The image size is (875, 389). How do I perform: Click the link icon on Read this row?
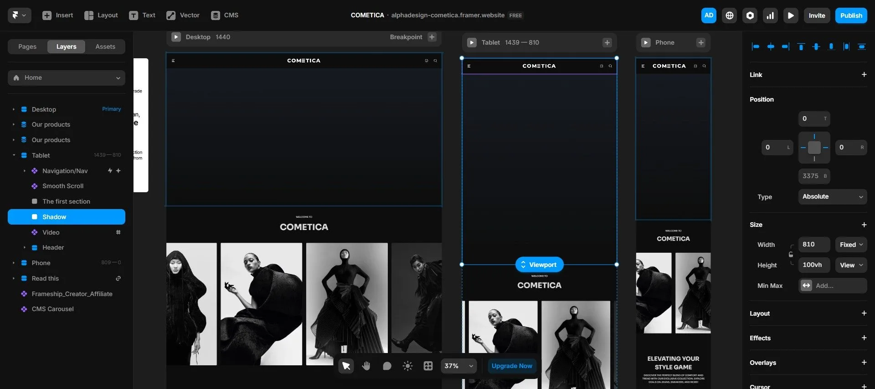click(x=118, y=278)
